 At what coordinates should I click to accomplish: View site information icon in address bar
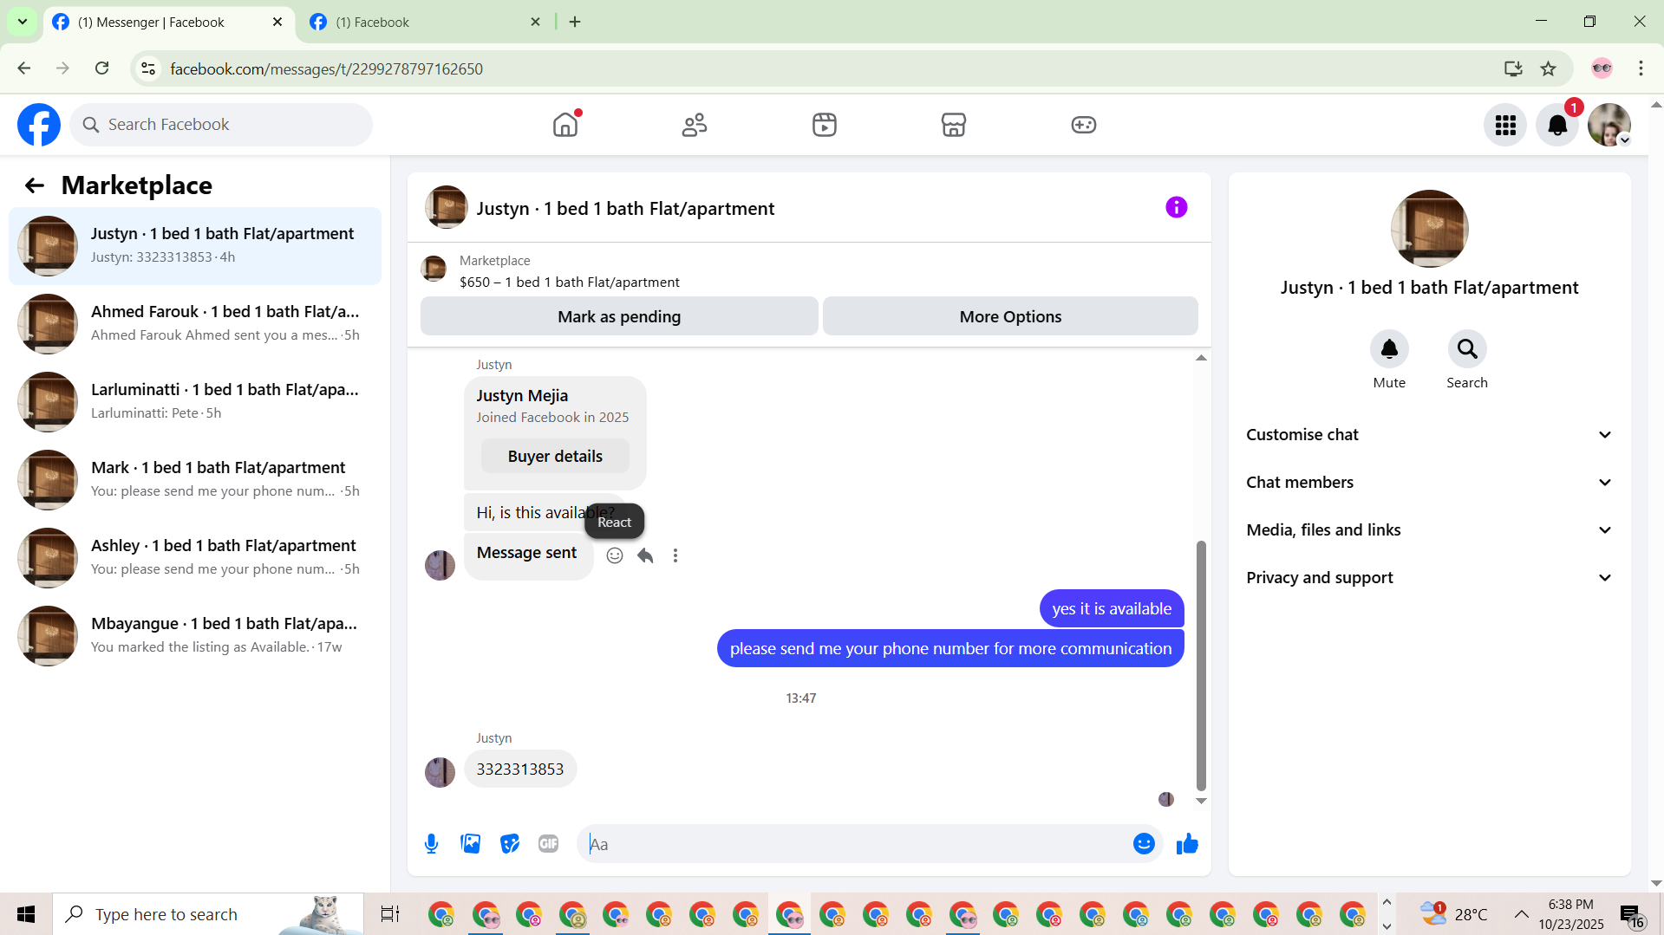[x=148, y=68]
